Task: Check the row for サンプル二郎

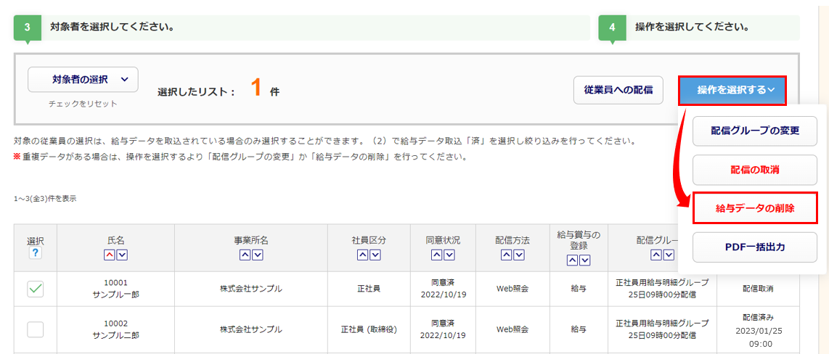Action: pos(36,329)
